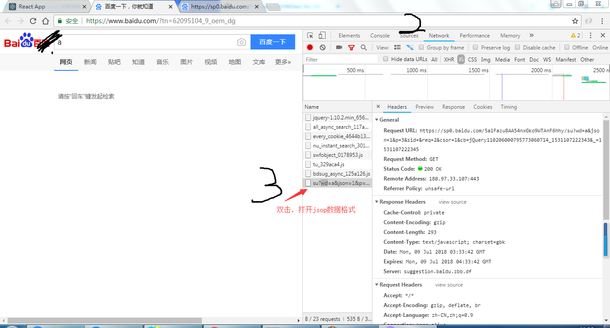Click the camera image-search icon in Baidu

[242, 42]
